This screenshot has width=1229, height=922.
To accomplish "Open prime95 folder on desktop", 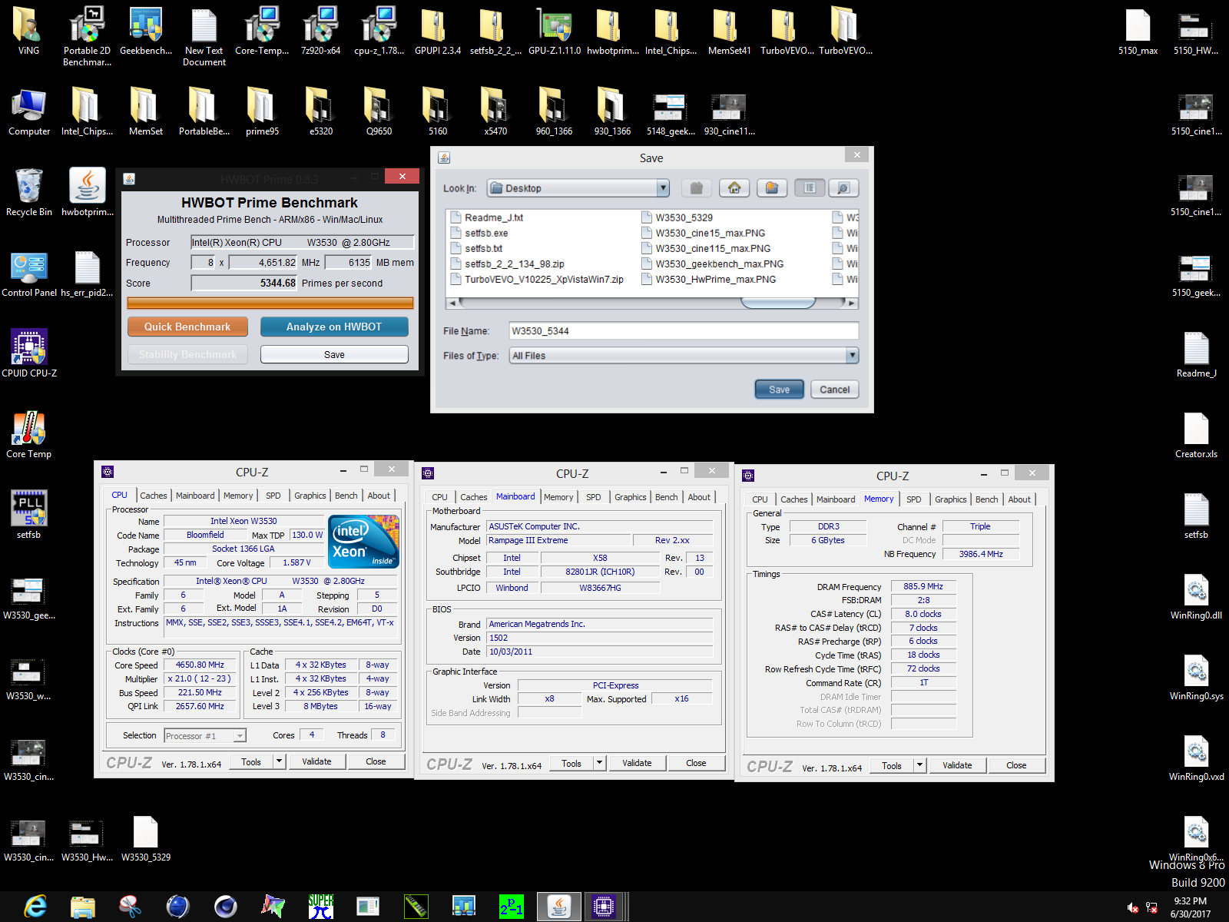I will [262, 111].
